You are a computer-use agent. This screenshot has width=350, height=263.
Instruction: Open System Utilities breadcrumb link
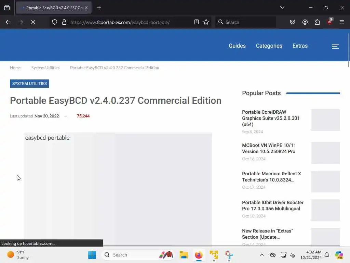(45, 67)
